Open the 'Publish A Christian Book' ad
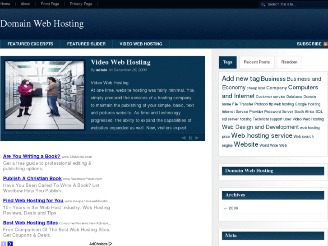328x246 pixels. tap(32, 179)
